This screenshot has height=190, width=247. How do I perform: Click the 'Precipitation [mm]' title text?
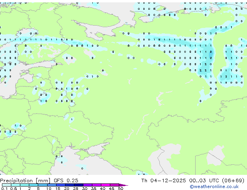pyautogui.click(x=25, y=181)
